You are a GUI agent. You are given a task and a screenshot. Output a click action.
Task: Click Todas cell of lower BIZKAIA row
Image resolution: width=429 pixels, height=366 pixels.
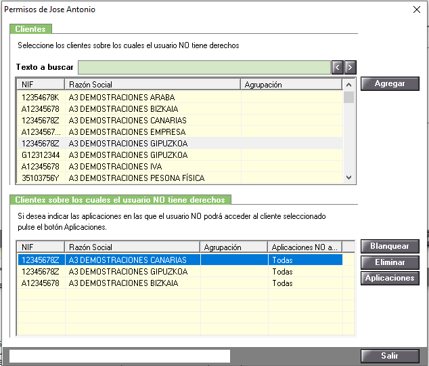(305, 283)
